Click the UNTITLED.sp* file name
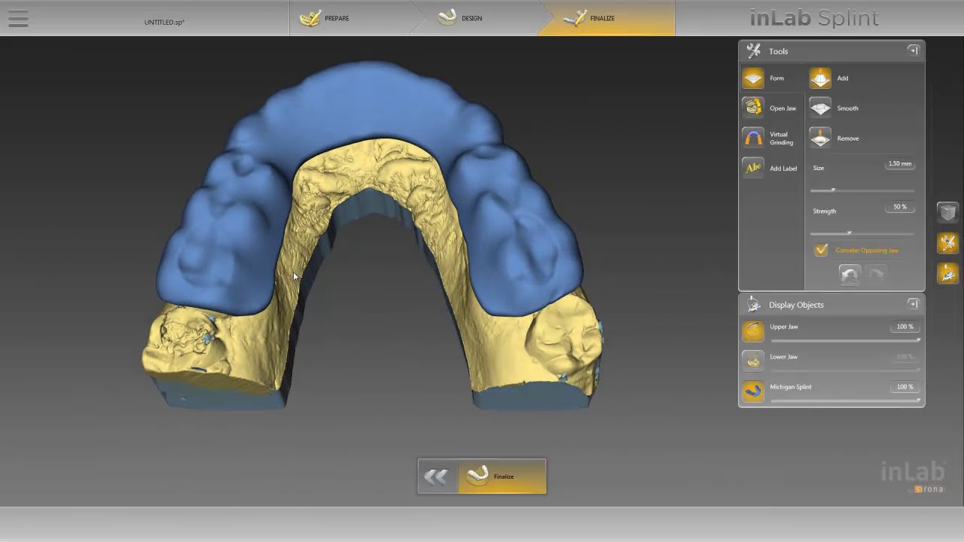 (164, 22)
